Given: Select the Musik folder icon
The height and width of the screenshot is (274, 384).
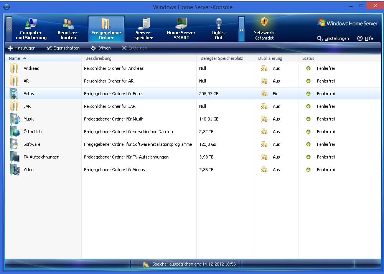Looking at the screenshot, I should click(x=15, y=119).
